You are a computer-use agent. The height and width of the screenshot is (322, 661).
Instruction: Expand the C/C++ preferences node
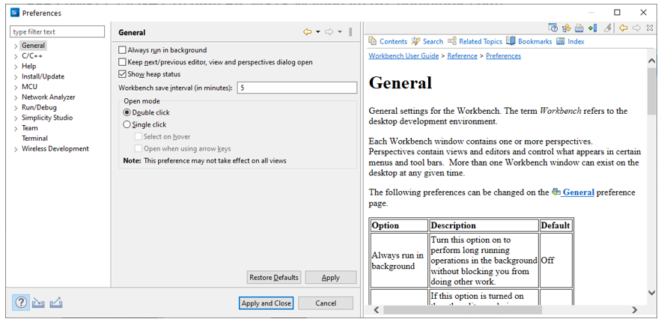[16, 56]
